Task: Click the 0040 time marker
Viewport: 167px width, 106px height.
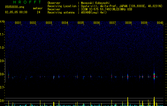Action: tap(160, 23)
